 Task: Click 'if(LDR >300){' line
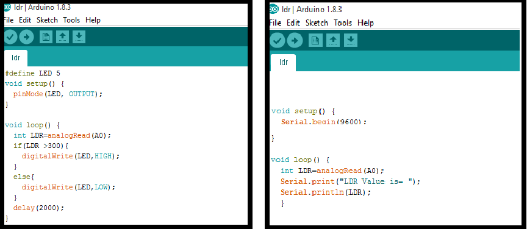click(x=41, y=146)
